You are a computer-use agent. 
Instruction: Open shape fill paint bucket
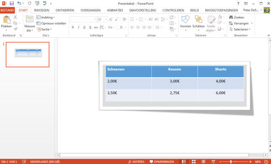tap(221, 17)
